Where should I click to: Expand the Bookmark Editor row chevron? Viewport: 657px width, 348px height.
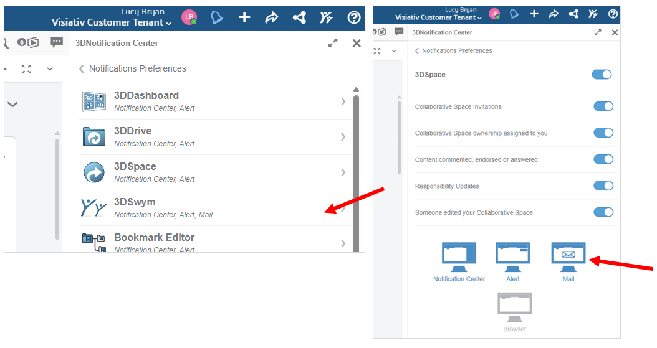[x=343, y=243]
